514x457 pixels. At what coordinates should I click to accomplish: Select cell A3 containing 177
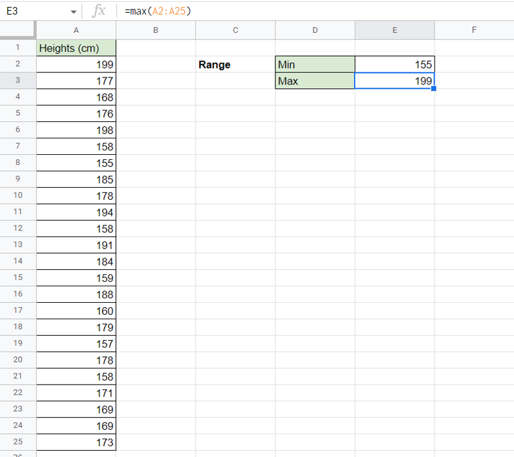point(76,81)
